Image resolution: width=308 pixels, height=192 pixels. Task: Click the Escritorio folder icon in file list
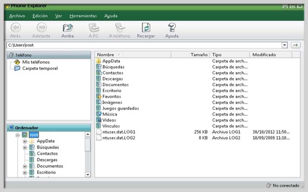[x=99, y=90]
